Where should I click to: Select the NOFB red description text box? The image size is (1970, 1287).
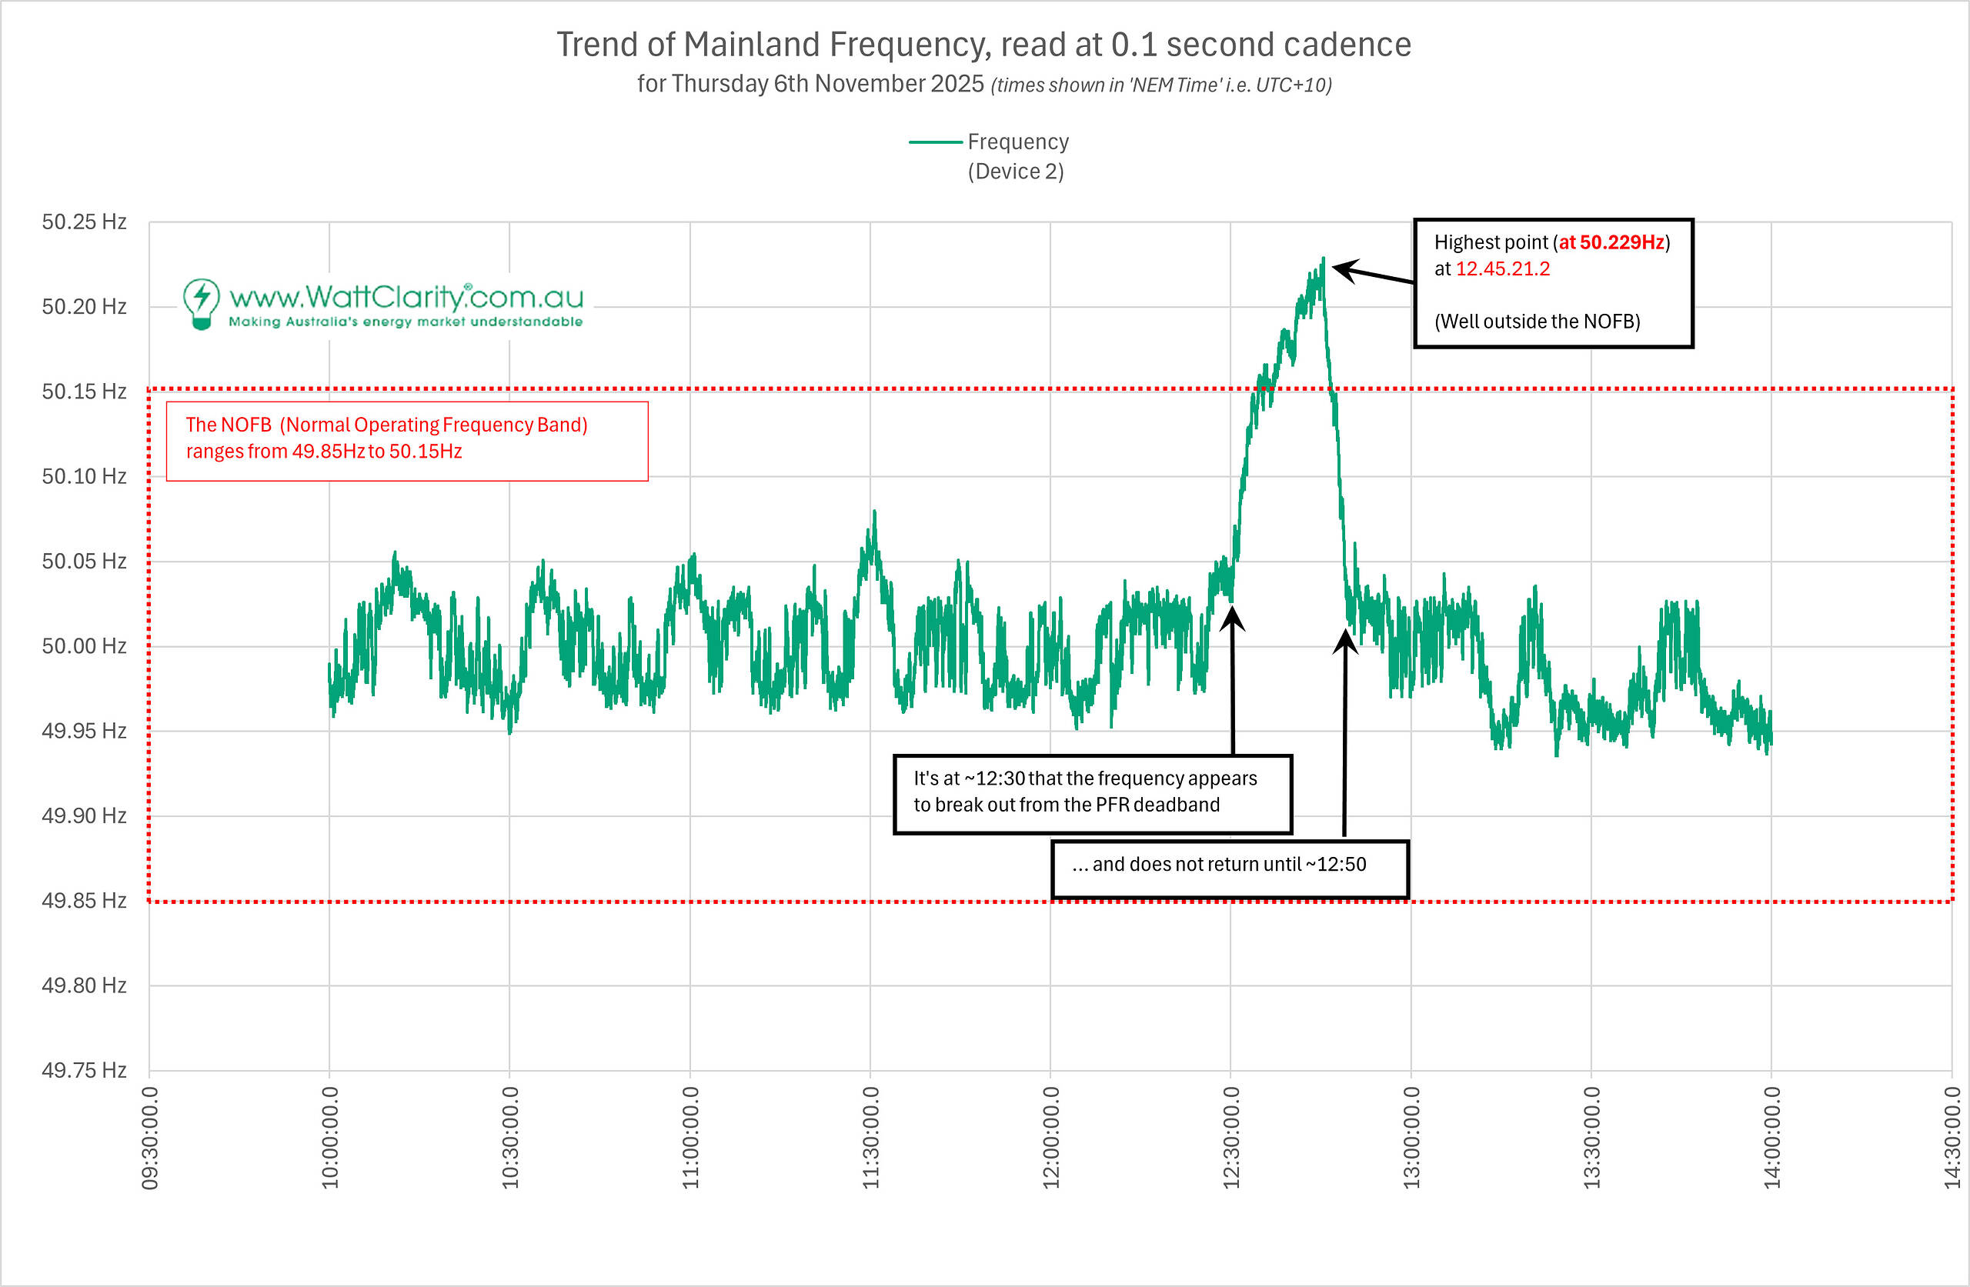pos(406,440)
